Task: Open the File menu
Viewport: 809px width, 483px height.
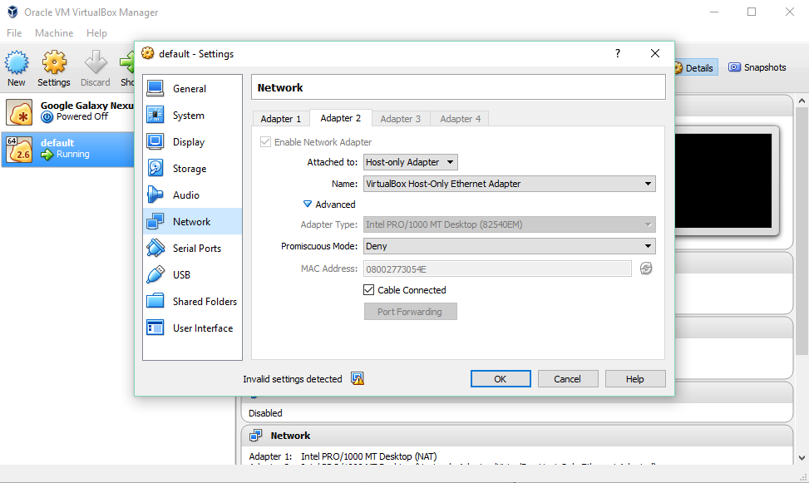Action: pos(14,33)
